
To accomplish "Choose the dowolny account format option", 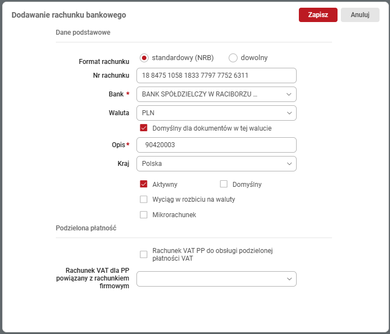I will [233, 58].
